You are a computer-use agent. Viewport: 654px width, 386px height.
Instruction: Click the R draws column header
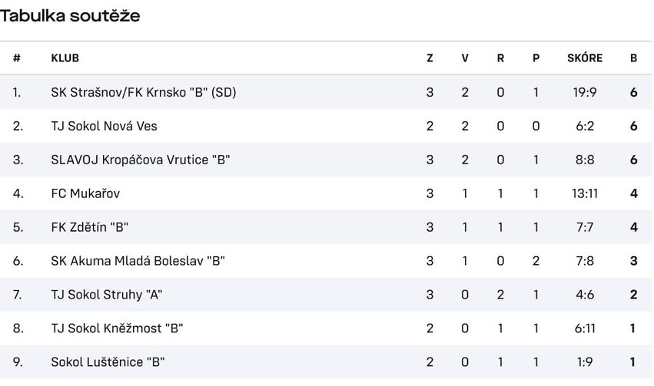(500, 58)
